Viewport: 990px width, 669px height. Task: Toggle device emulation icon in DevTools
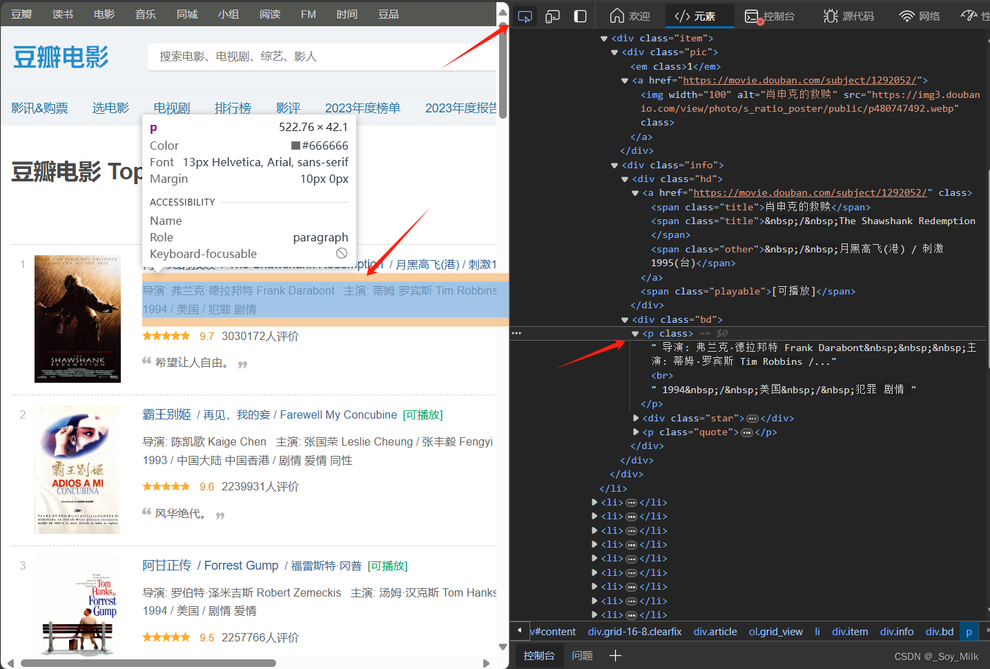coord(552,16)
